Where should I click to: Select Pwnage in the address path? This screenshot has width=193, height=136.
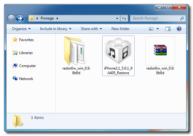click(x=47, y=18)
